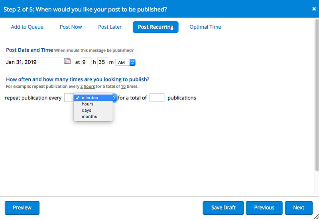This screenshot has height=220, width=319.
Task: Open the AM/PM dropdown
Action: 125,62
